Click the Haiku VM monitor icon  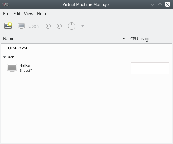[12, 68]
